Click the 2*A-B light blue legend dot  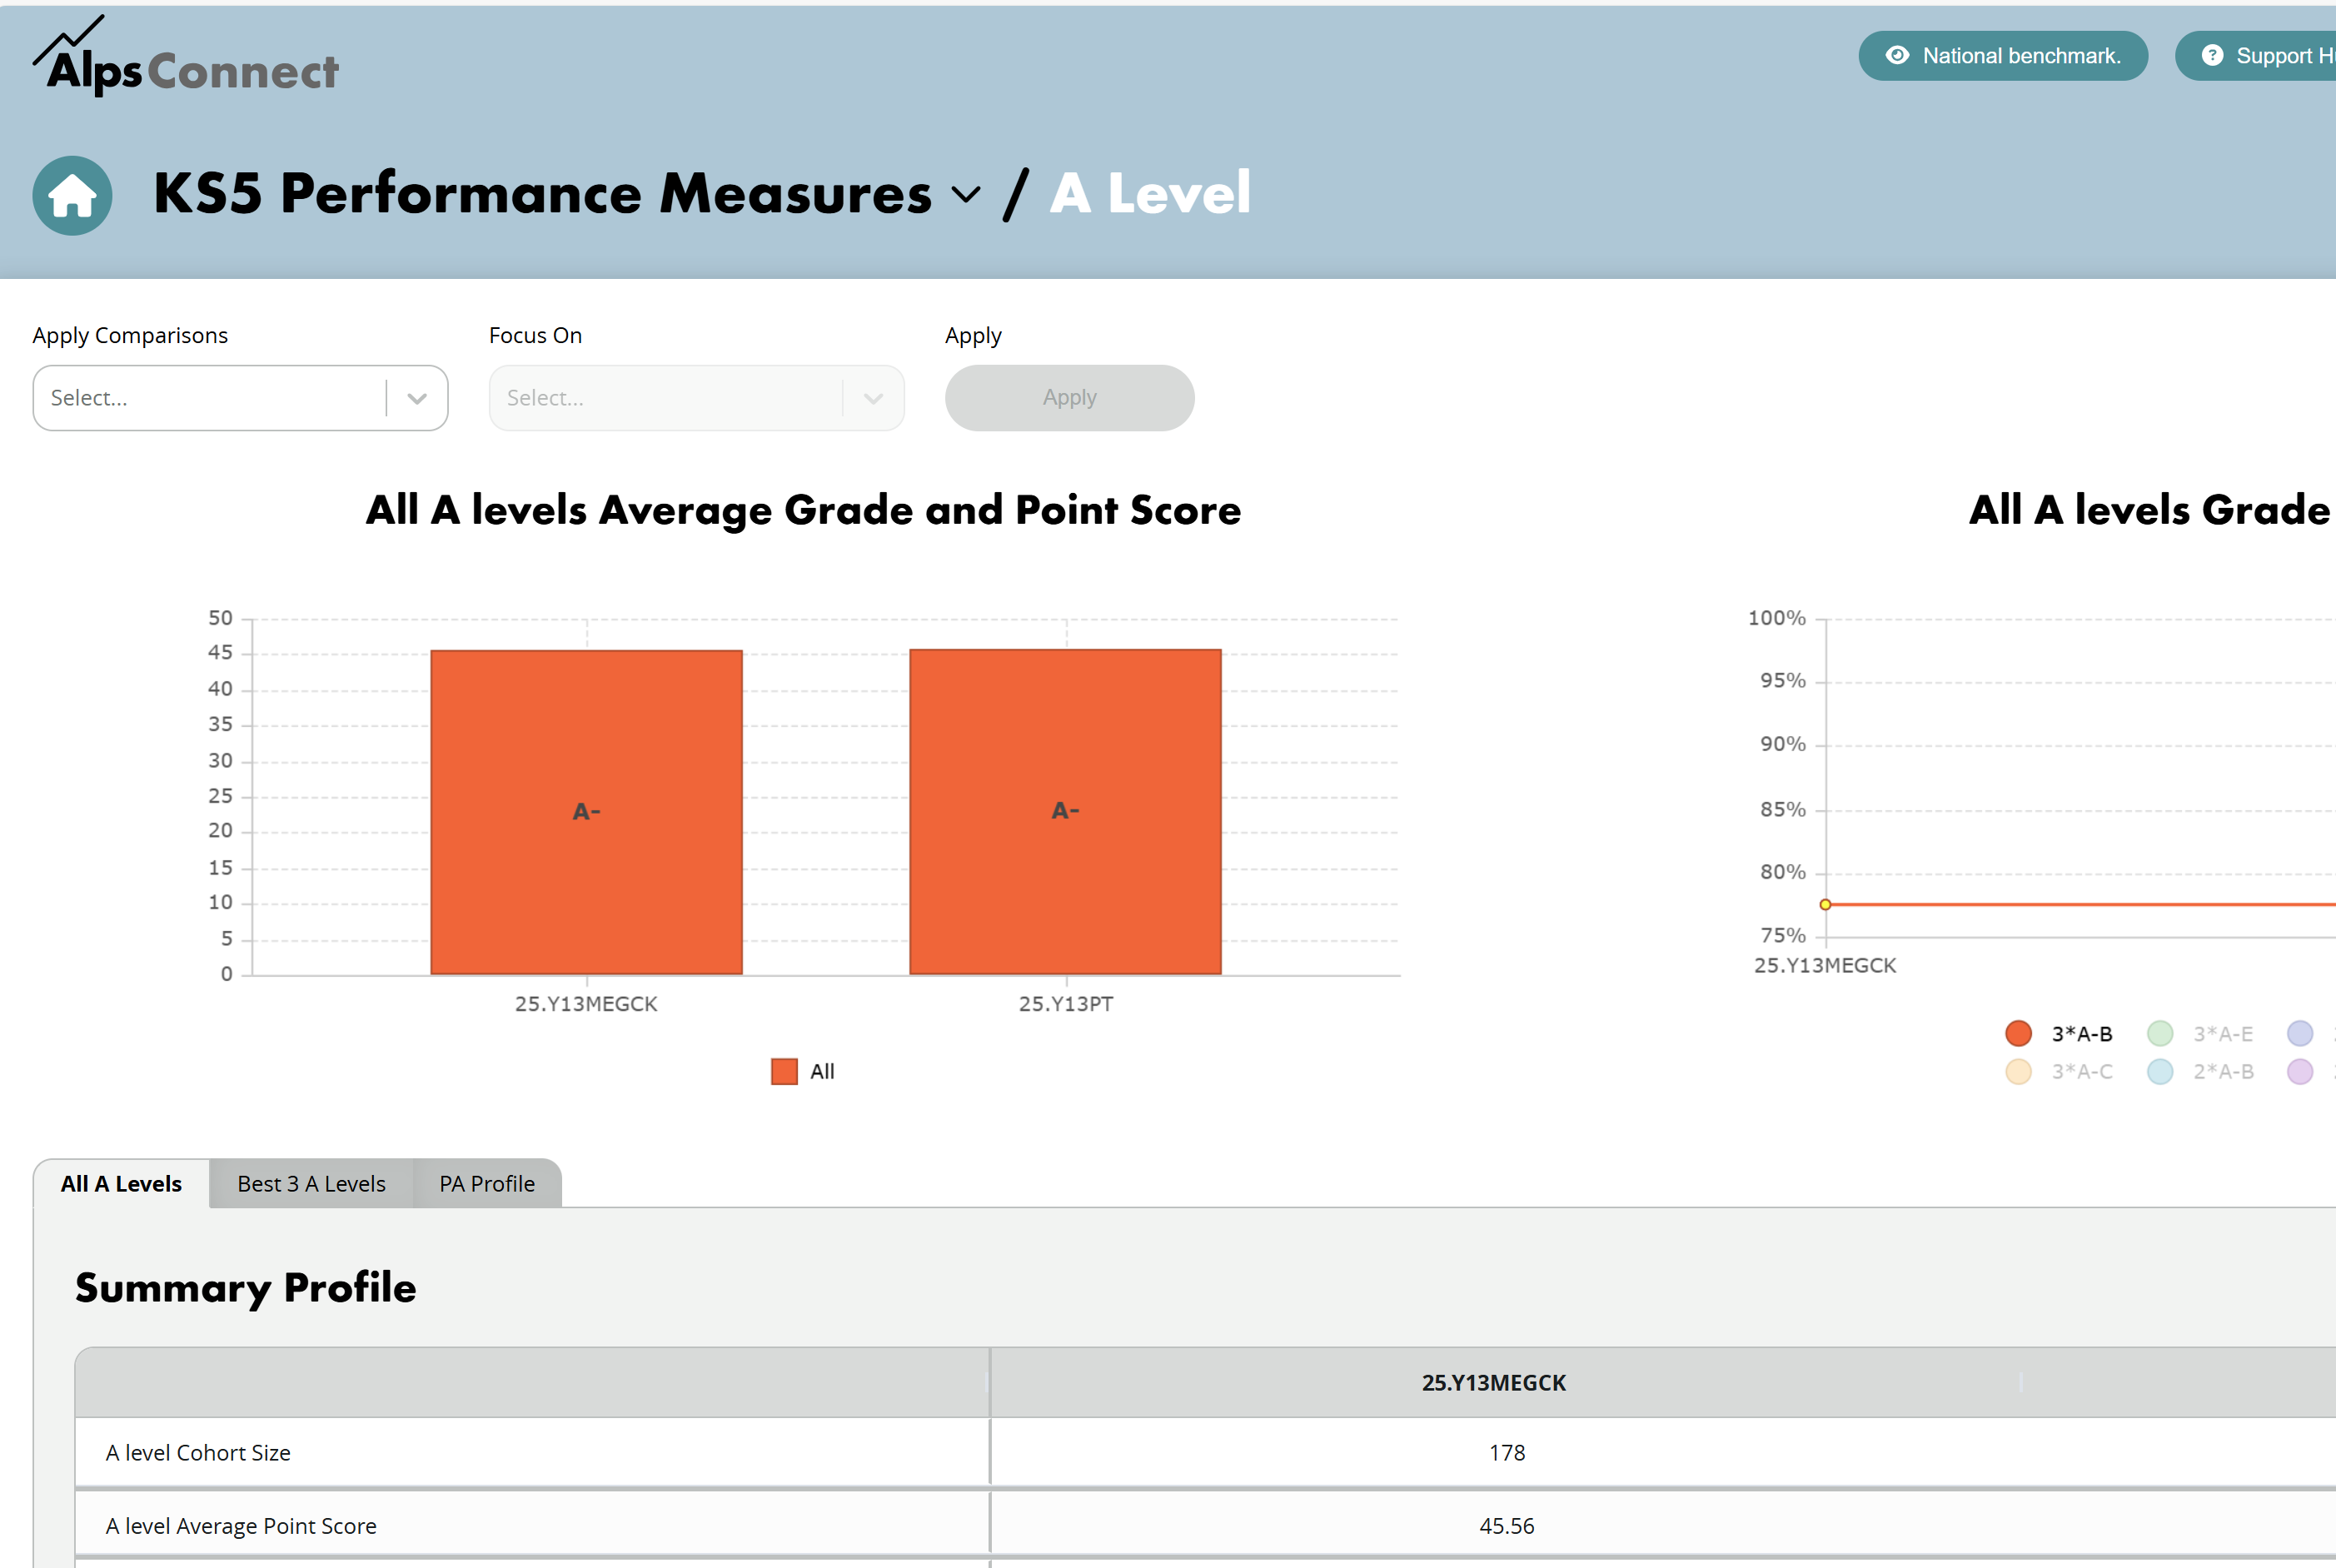[2160, 1071]
